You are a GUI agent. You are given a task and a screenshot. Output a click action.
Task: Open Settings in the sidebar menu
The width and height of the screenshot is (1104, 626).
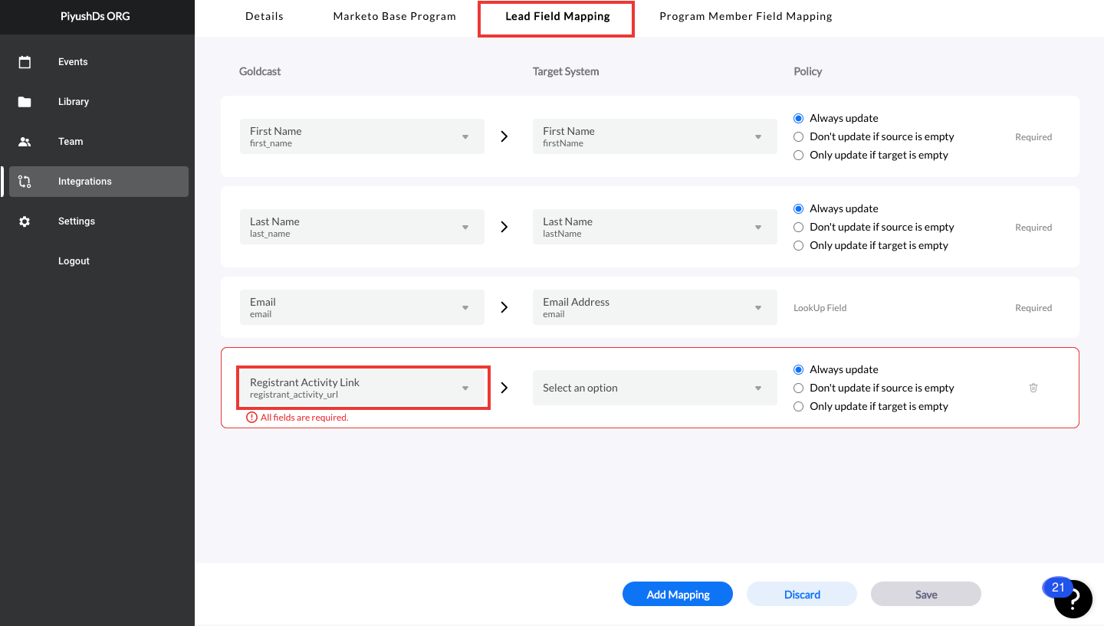(98, 221)
